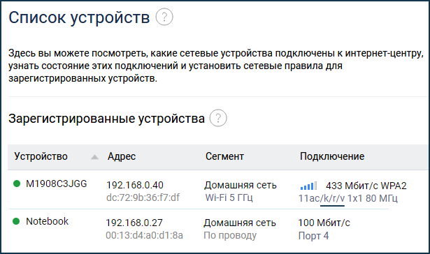Click Wi-Fi 5 ГГц segment label
The height and width of the screenshot is (254, 430).
229,197
